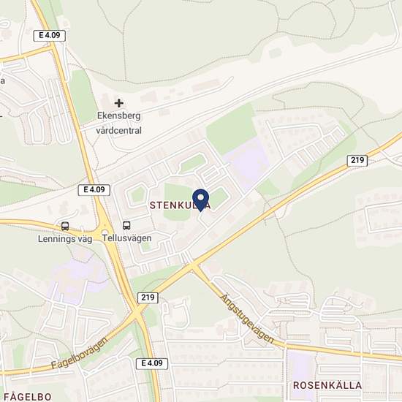Click the Fågelbovägen street name

(x=79, y=353)
